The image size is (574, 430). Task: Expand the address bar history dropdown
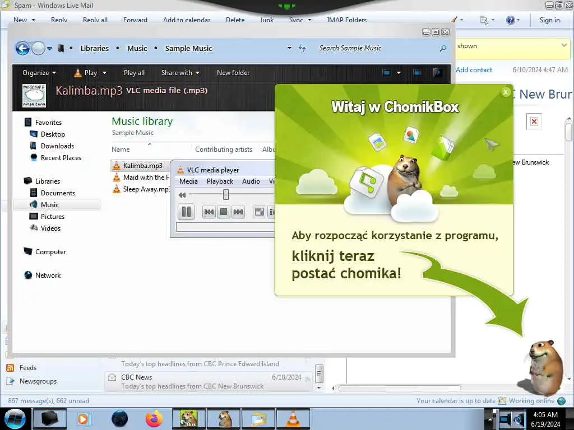pyautogui.click(x=289, y=48)
